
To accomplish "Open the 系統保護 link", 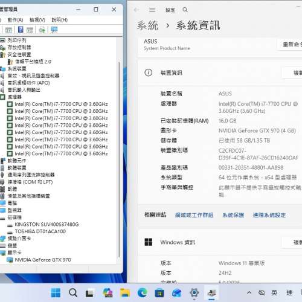I will [x=233, y=215].
